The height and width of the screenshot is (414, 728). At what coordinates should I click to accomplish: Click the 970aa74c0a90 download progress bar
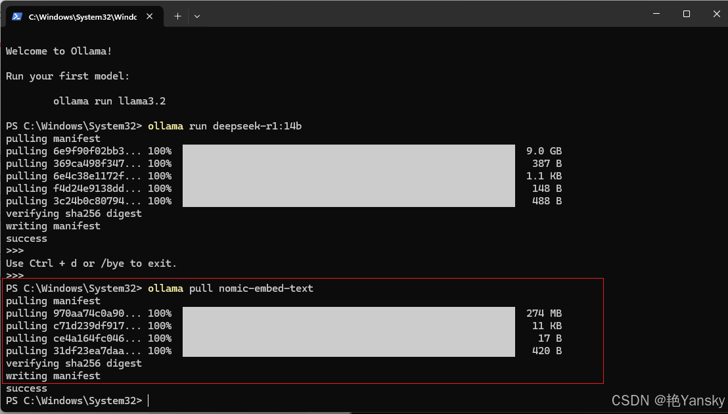coord(349,313)
